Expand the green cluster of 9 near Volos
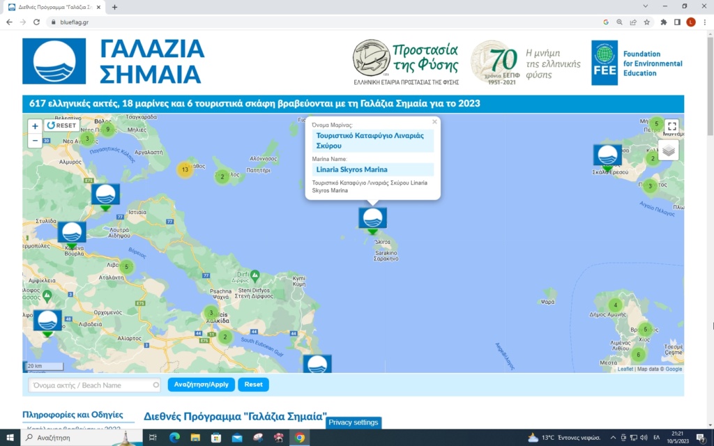Image resolution: width=714 pixels, height=446 pixels. pos(108,129)
